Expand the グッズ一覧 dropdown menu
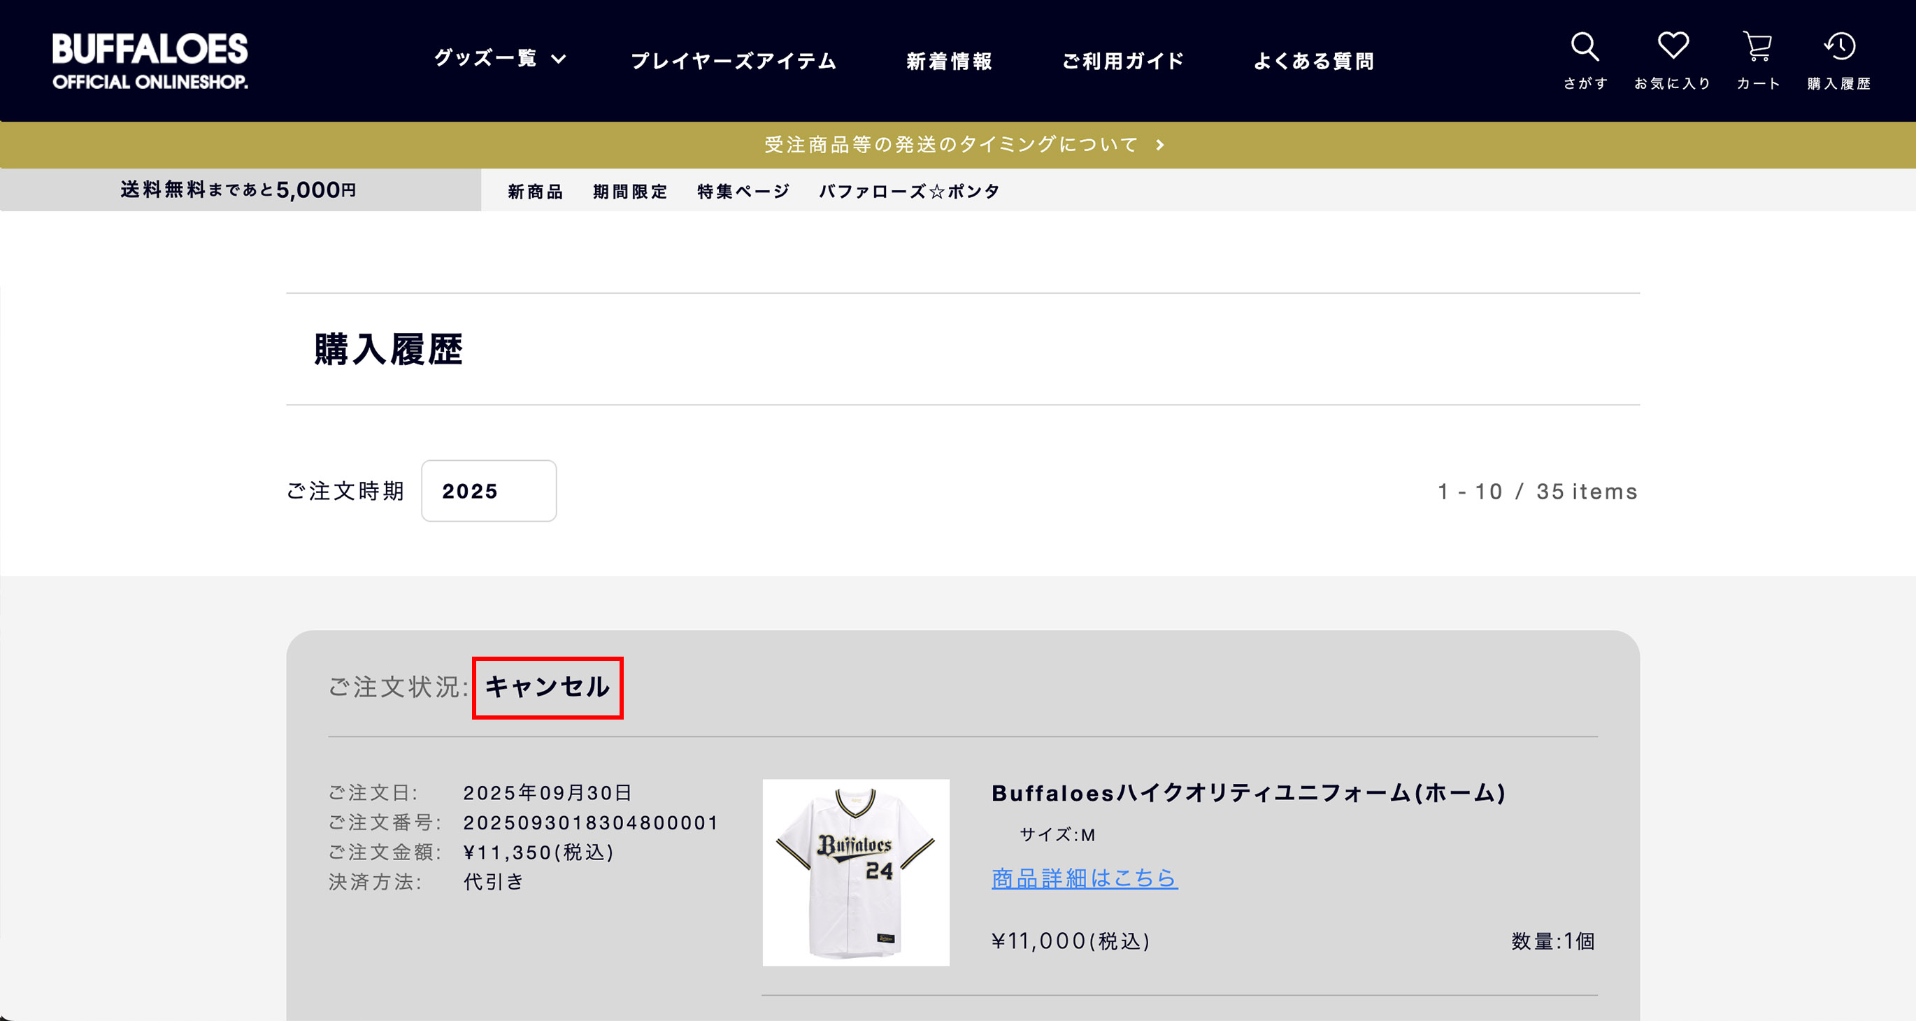Viewport: 1916px width, 1021px height. [x=500, y=59]
